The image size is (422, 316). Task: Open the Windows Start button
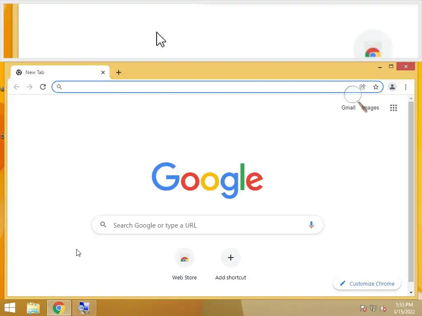pos(10,308)
